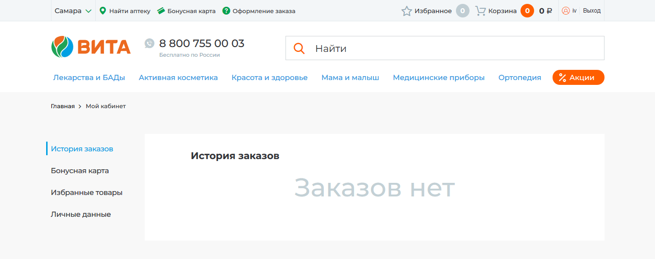Click the iv username link
The image size is (655, 259).
(574, 11)
